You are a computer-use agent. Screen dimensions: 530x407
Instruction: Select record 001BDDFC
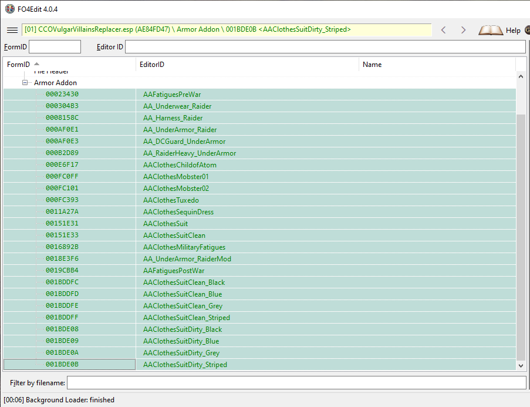point(62,282)
